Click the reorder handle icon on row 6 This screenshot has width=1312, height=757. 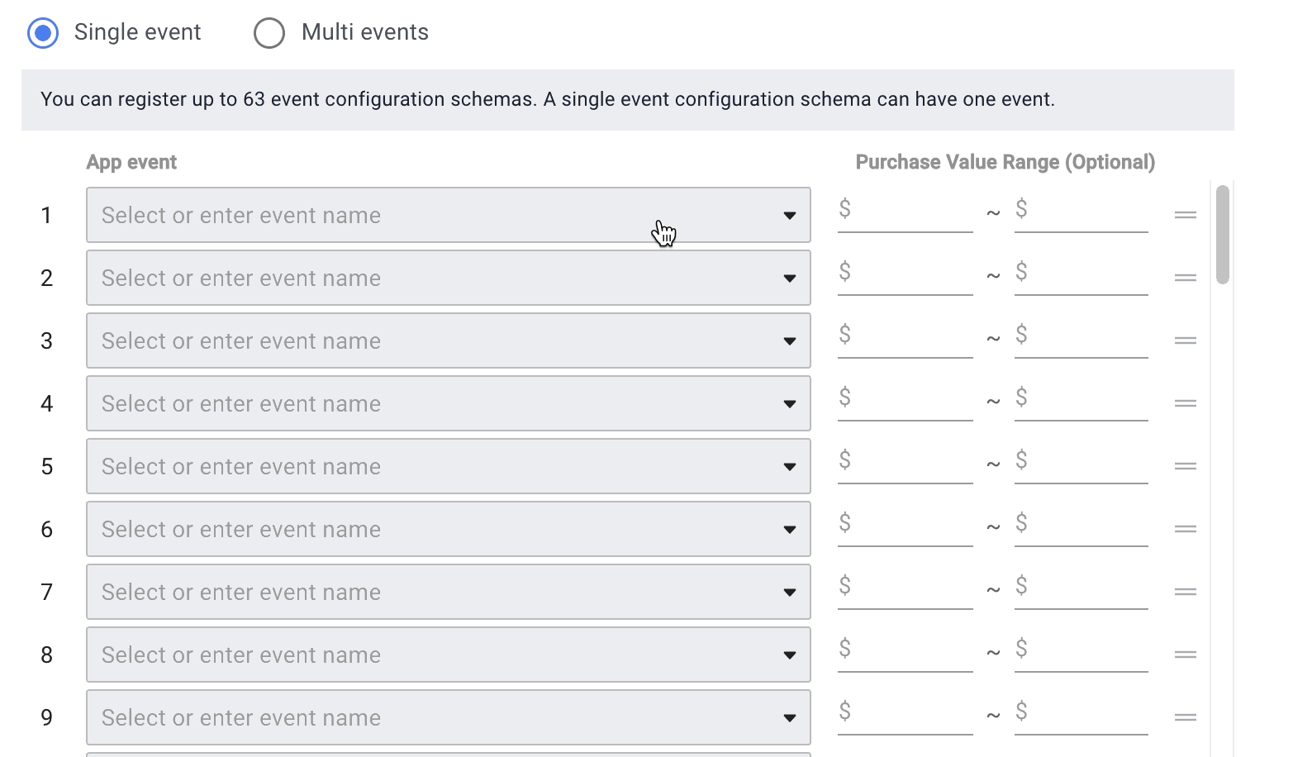coord(1186,529)
